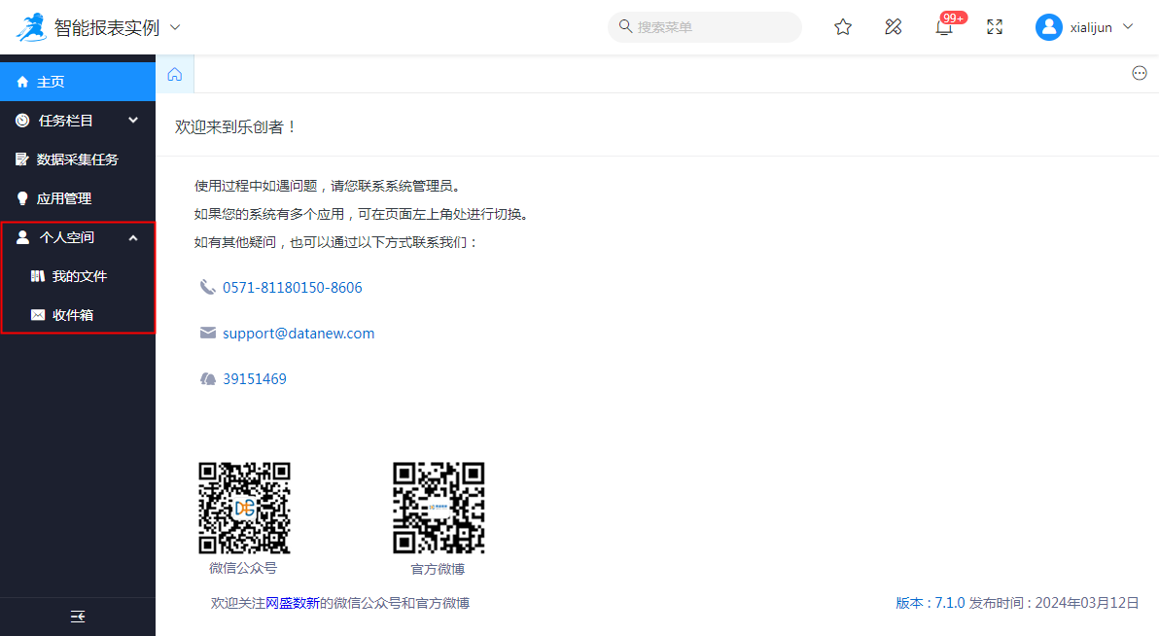Click the home tab icon
Viewport: 1159px width, 636px height.
[x=175, y=74]
